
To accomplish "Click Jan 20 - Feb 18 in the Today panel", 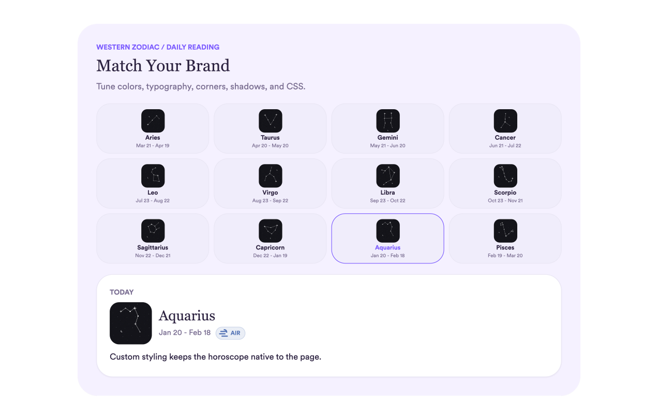I will pyautogui.click(x=185, y=333).
